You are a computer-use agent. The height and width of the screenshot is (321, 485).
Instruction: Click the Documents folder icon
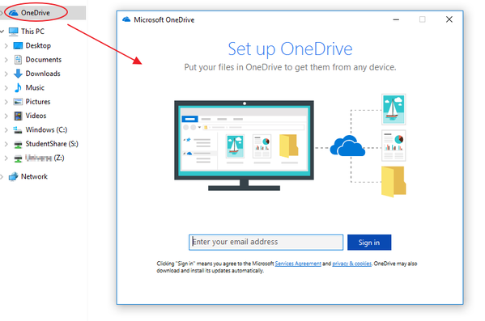pyautogui.click(x=19, y=60)
